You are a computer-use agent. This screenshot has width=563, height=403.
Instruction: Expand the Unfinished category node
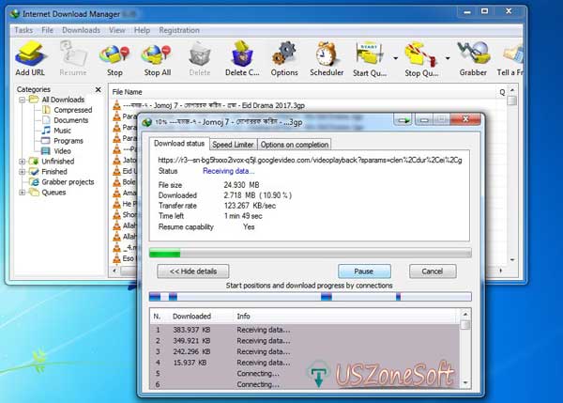23,162
